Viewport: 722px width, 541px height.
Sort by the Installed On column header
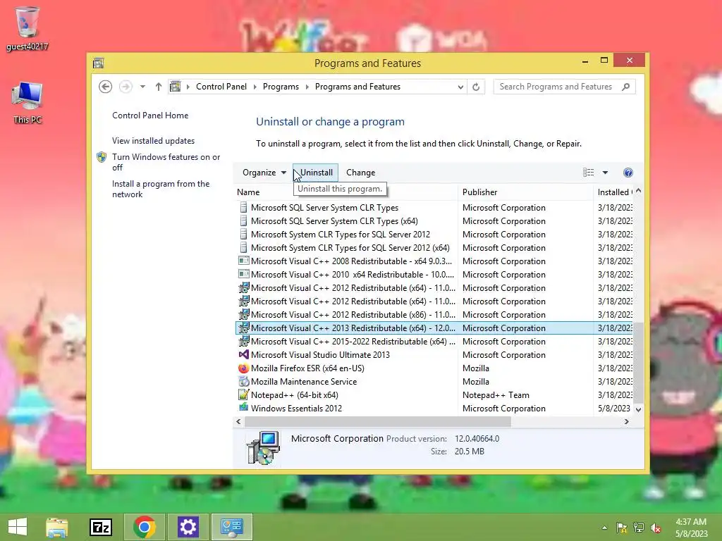615,192
